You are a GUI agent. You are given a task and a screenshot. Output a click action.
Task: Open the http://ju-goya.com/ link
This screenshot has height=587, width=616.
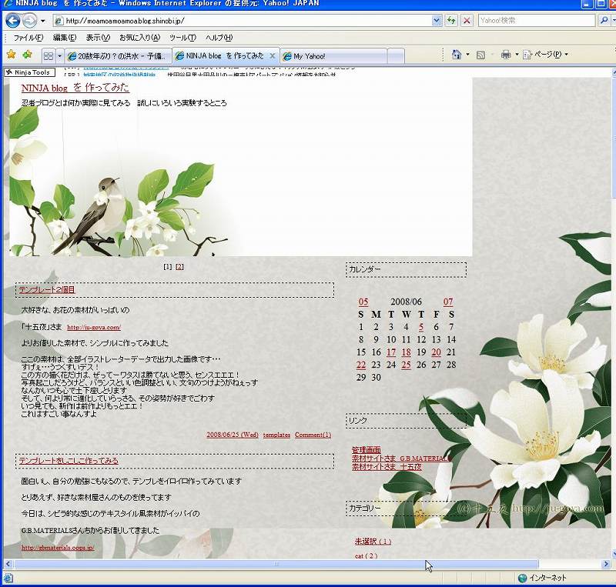click(94, 328)
